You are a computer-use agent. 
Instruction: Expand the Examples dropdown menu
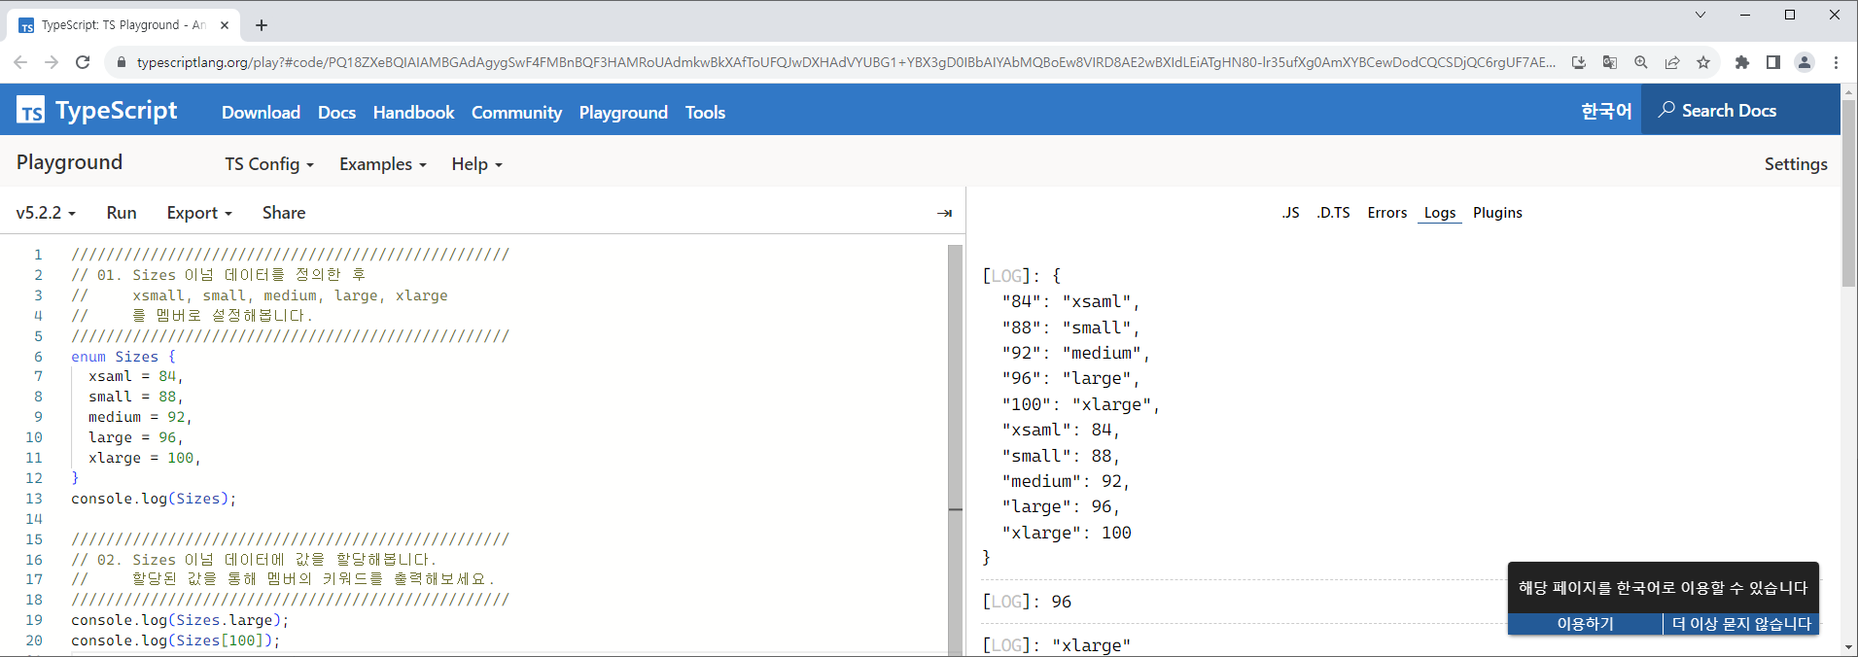pyautogui.click(x=383, y=164)
